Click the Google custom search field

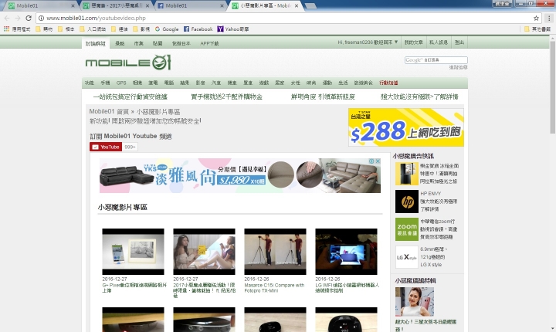(436, 60)
